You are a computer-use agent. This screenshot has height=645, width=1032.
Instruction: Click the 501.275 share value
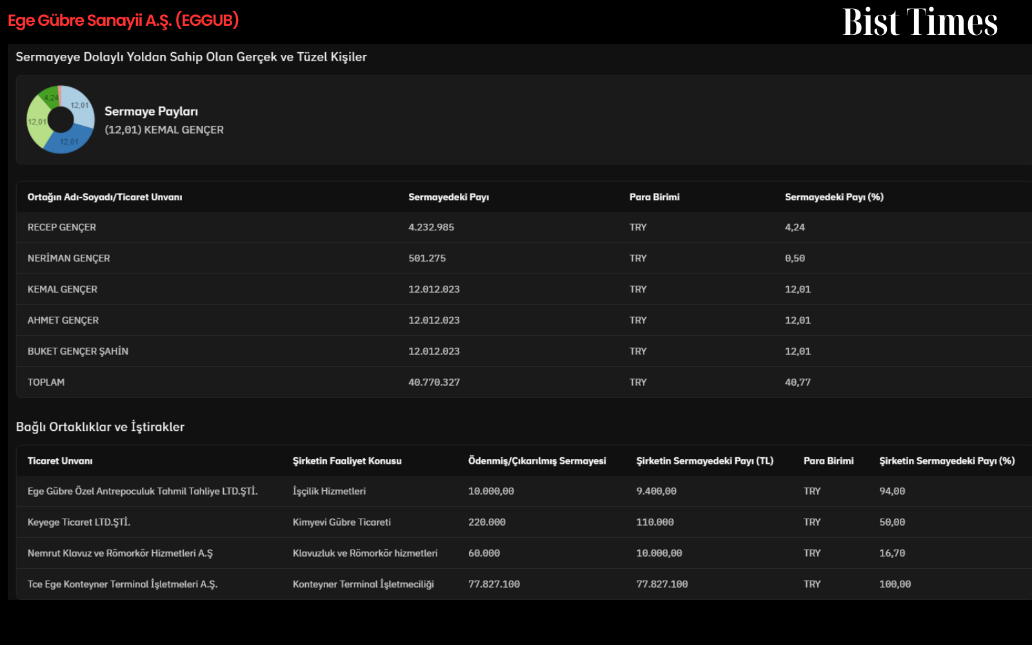pos(427,258)
